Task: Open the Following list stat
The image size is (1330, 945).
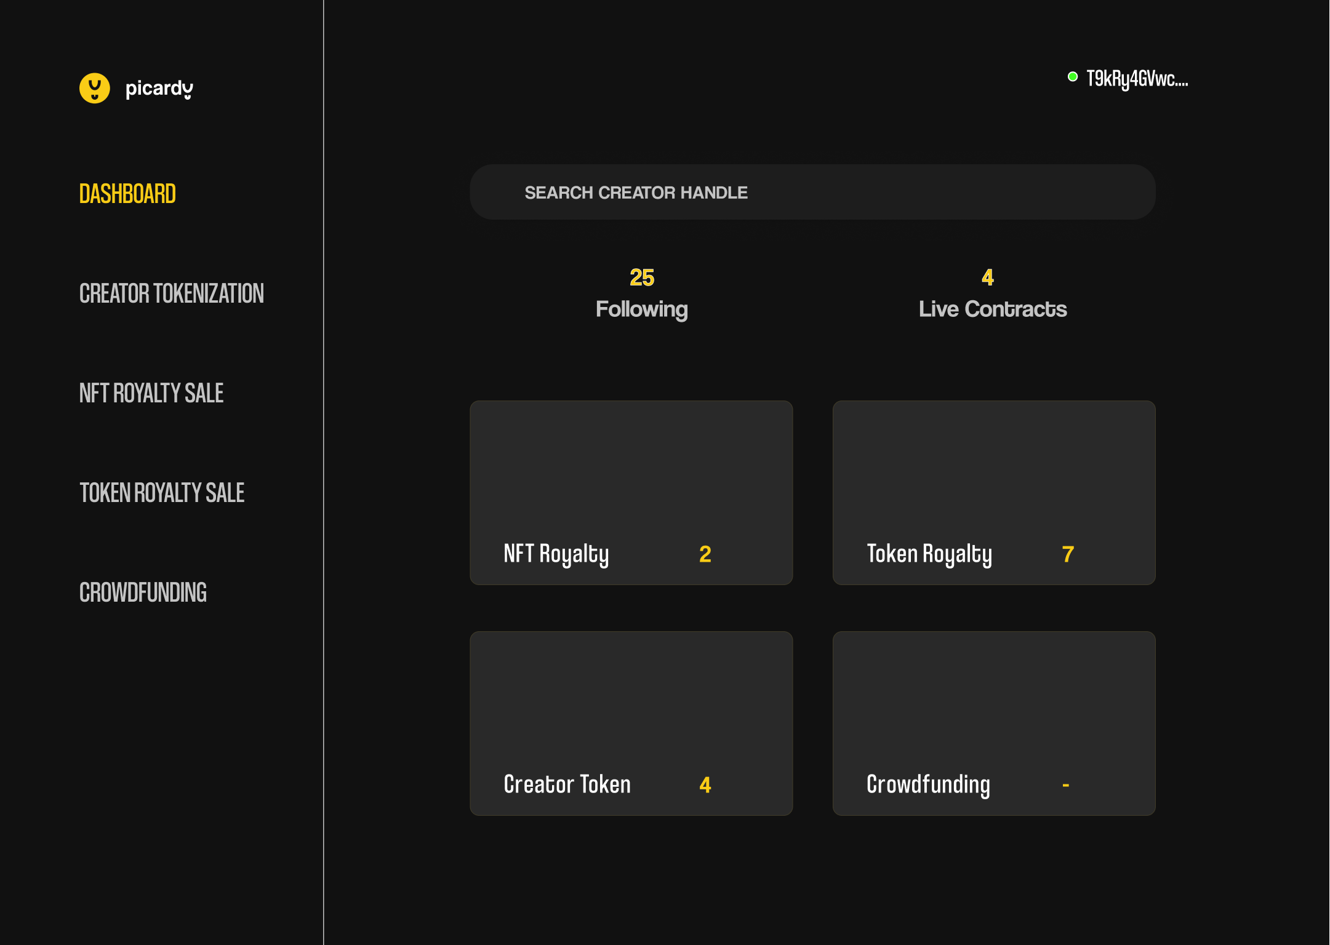Action: pos(641,309)
